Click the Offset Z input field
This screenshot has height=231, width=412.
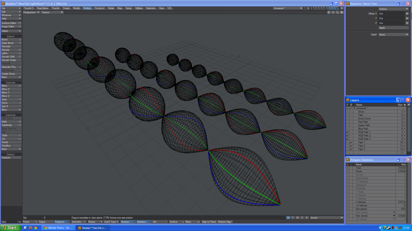391,23
